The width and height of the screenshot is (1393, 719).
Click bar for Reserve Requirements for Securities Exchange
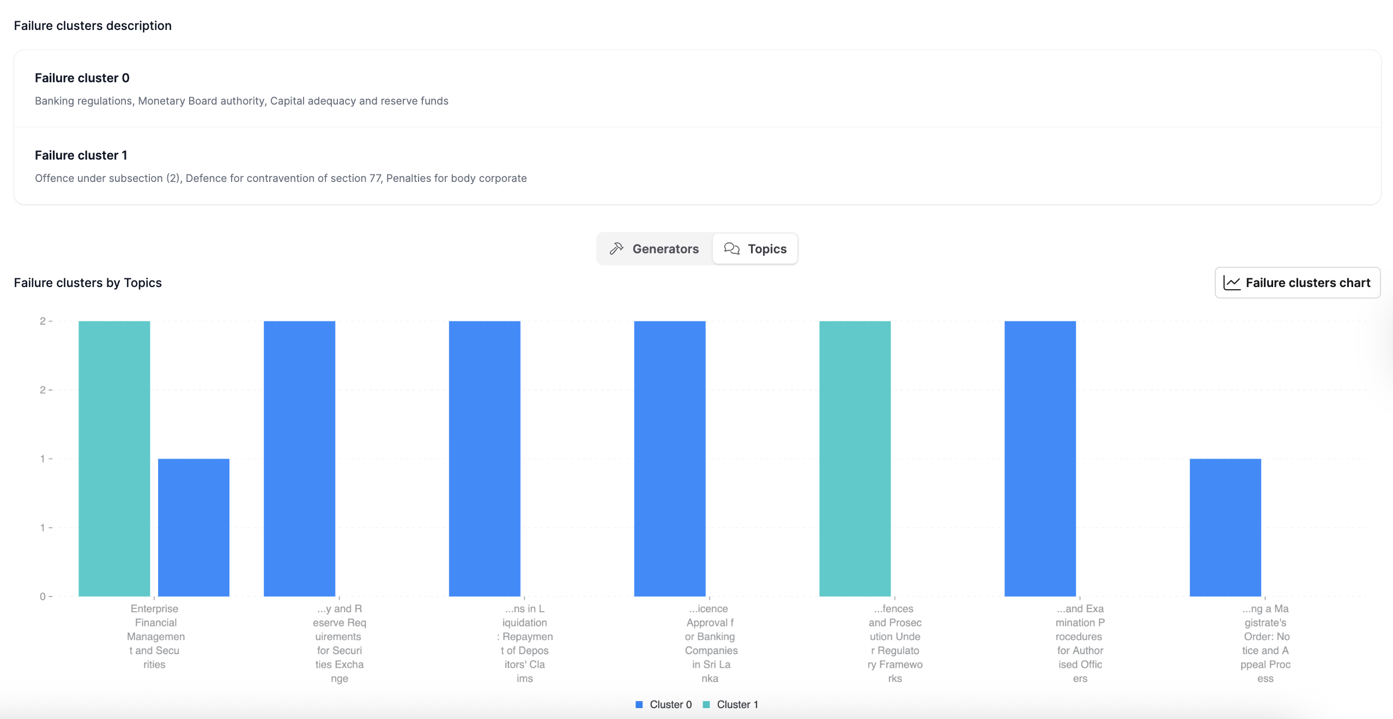[x=299, y=459]
